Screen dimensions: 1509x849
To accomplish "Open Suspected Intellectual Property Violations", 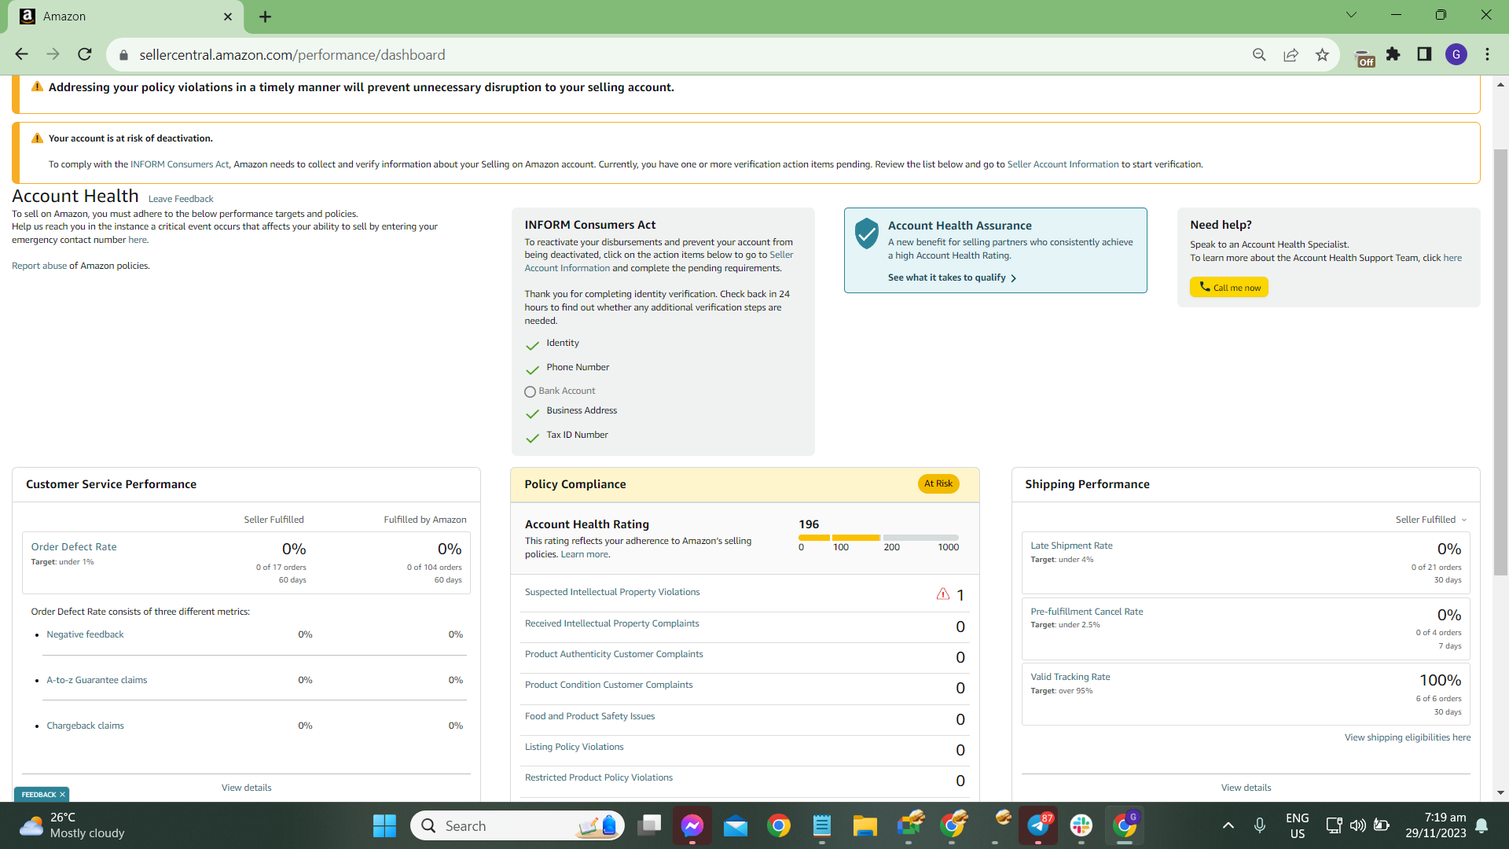I will [612, 592].
